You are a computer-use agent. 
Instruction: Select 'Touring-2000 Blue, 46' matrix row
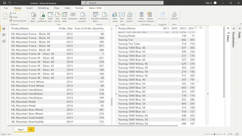pyautogui.click(x=156, y=80)
